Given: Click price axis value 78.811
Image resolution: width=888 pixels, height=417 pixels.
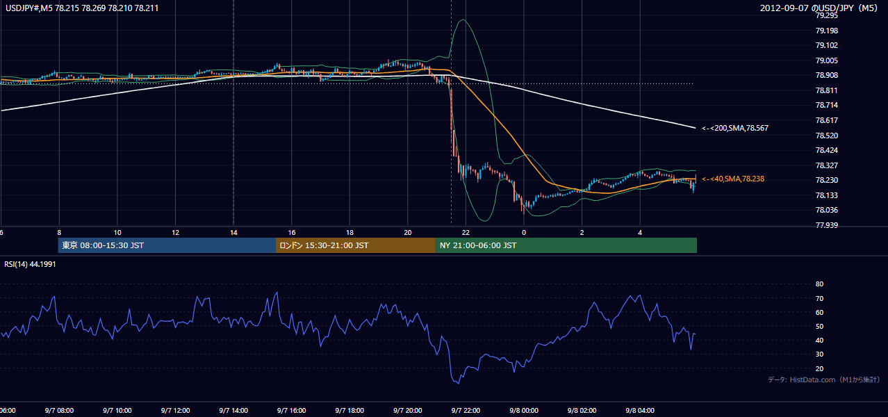Looking at the screenshot, I should coord(825,90).
